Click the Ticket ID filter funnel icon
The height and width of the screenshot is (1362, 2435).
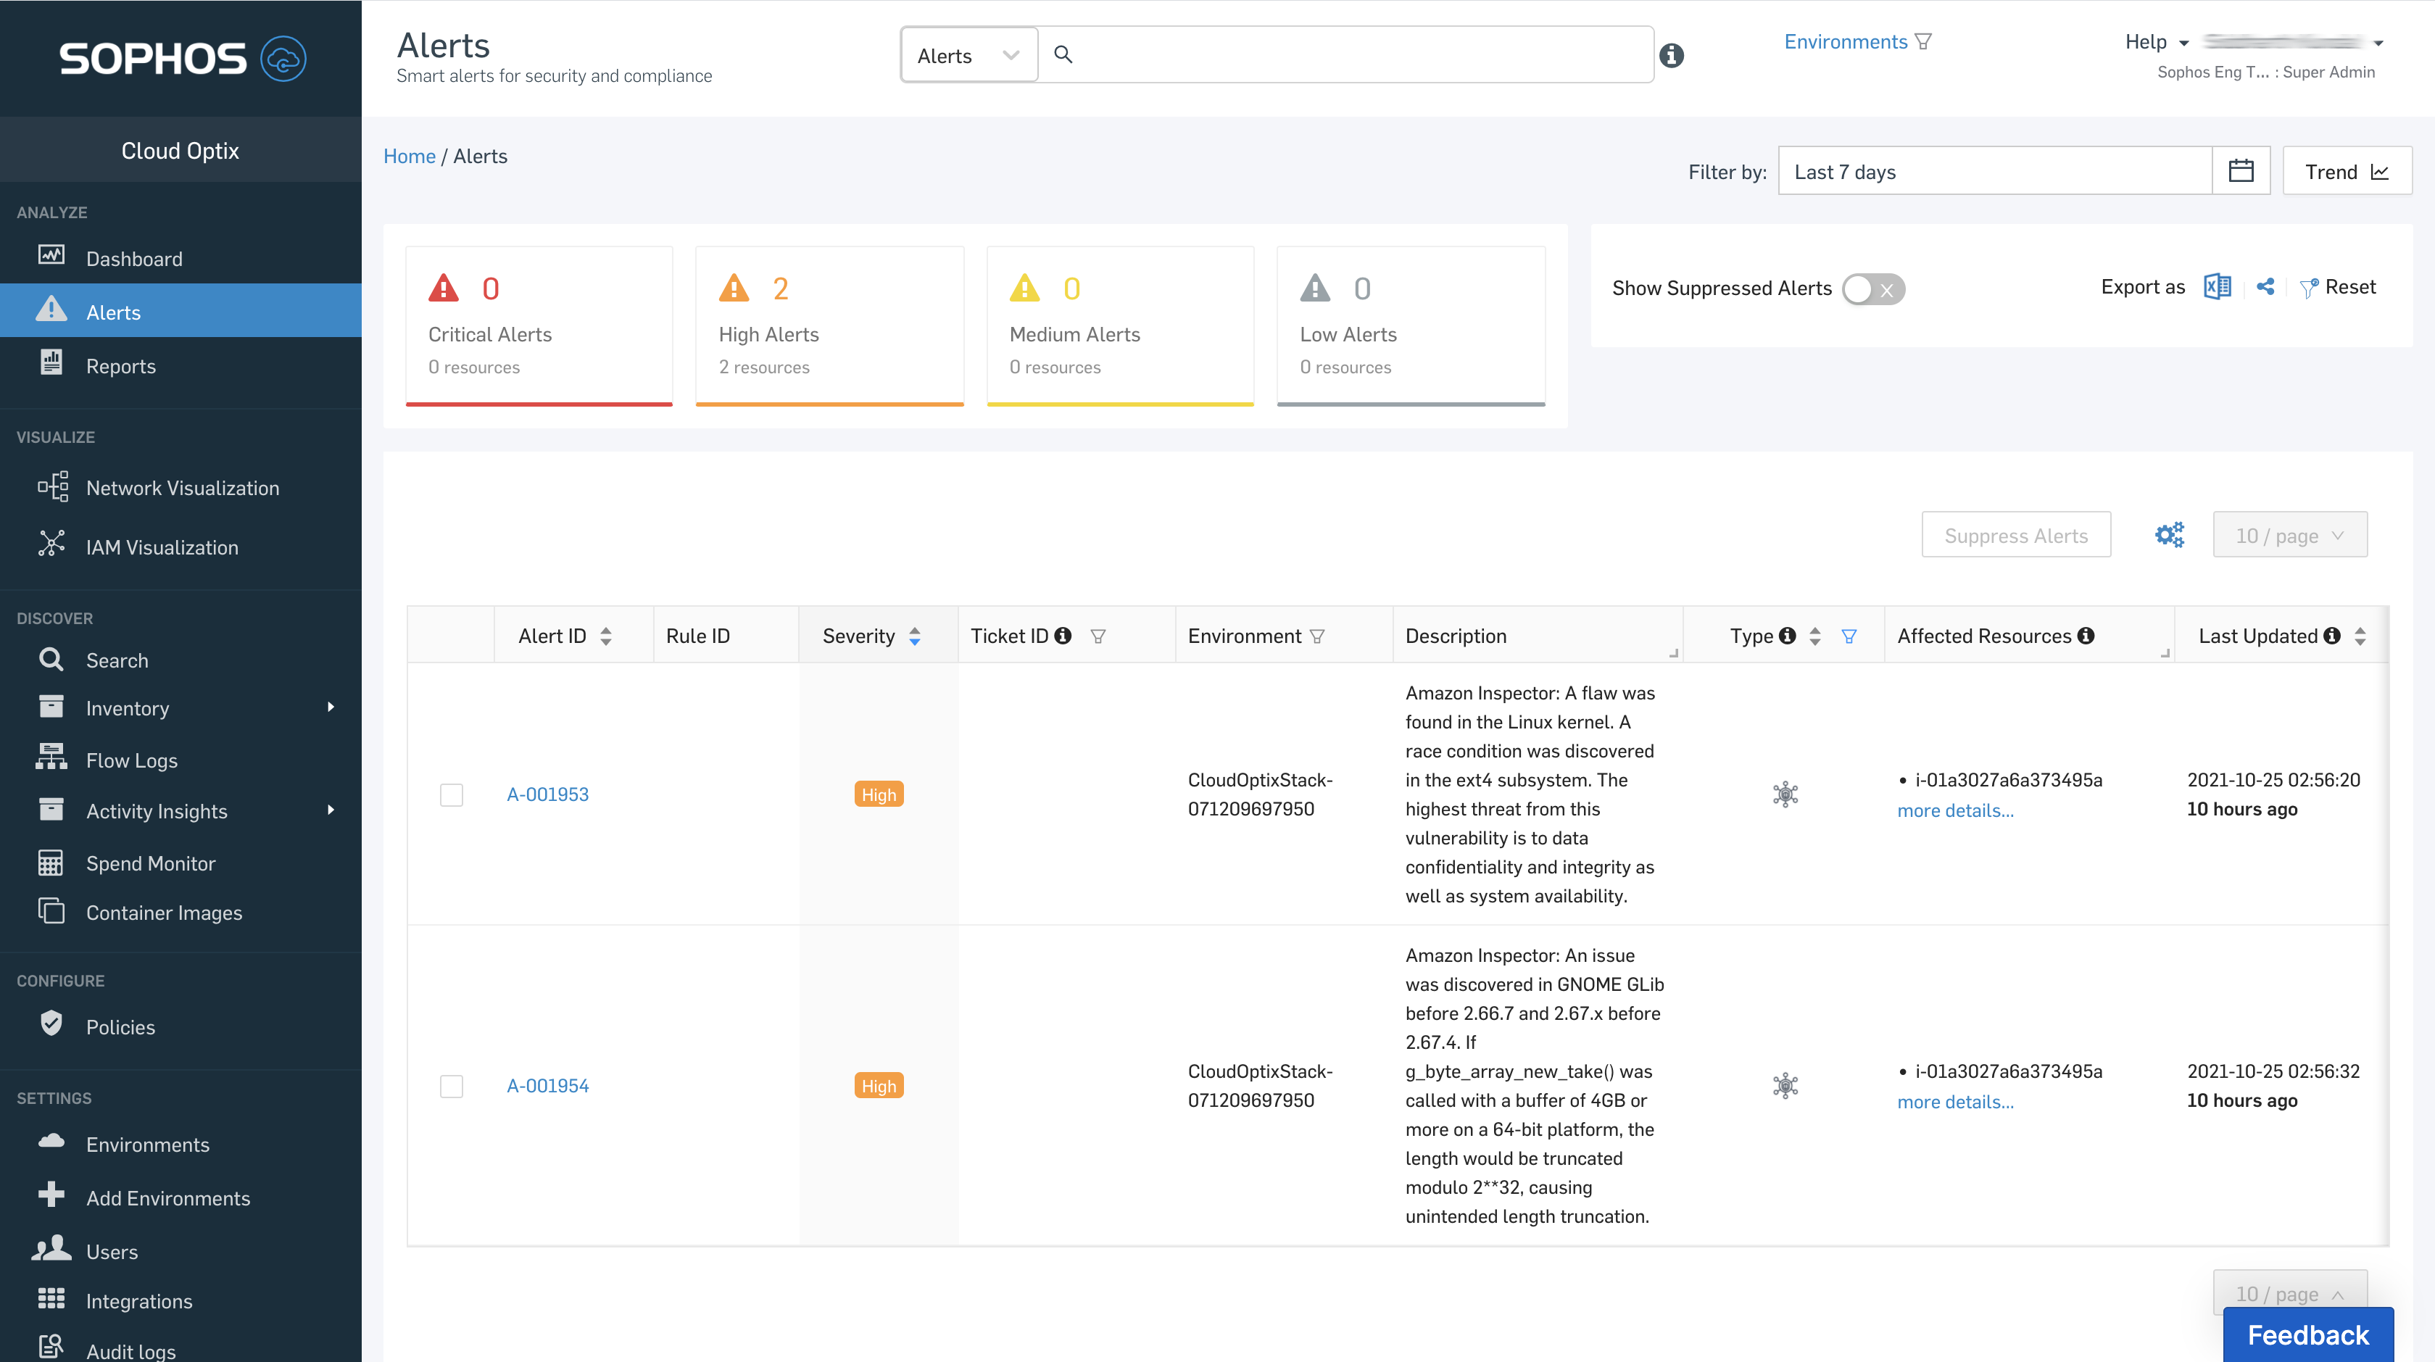(x=1098, y=636)
